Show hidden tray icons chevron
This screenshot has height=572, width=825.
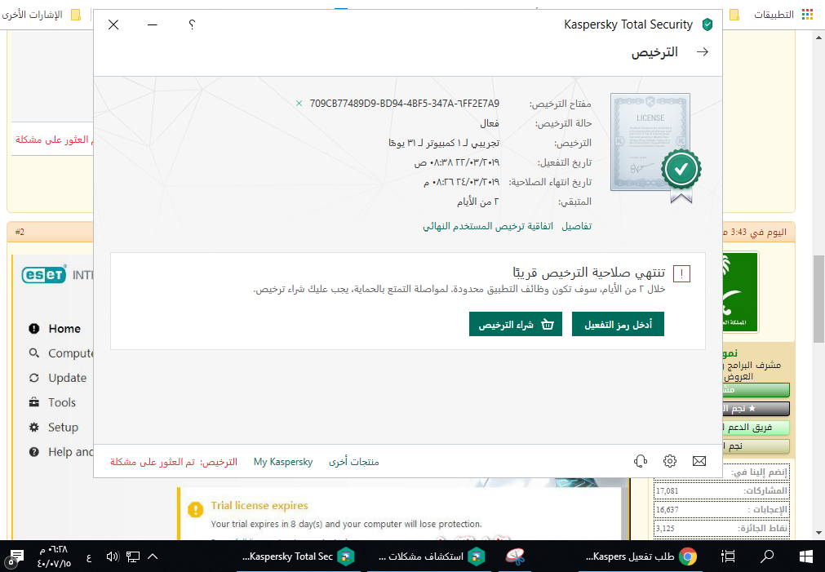pyautogui.click(x=153, y=556)
